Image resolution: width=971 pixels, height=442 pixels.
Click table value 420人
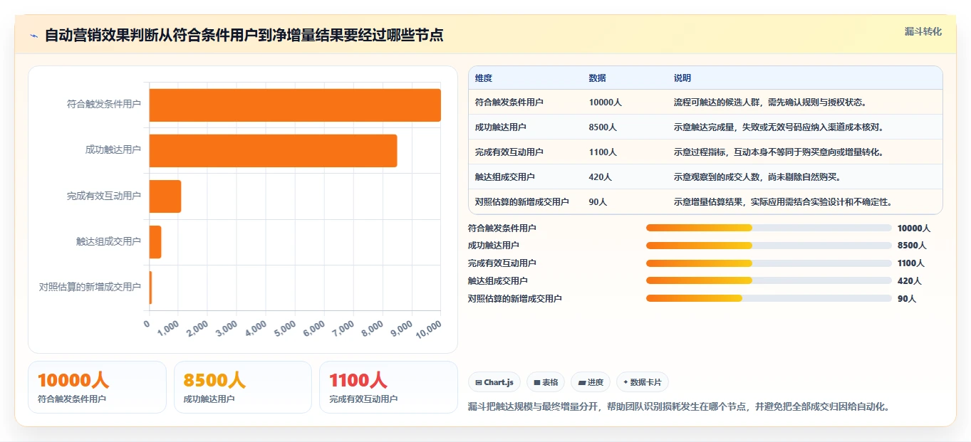pos(601,177)
